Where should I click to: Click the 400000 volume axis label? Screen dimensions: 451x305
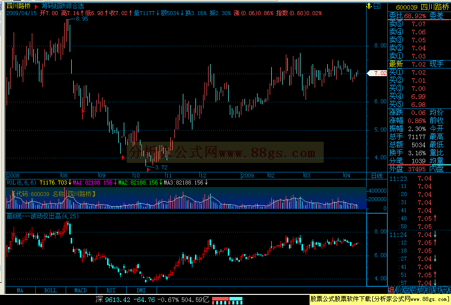click(x=378, y=191)
